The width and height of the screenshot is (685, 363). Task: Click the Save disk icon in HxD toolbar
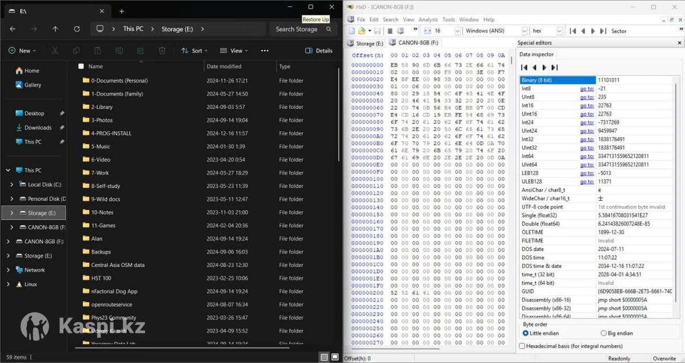(x=377, y=31)
